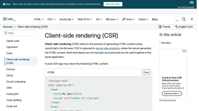Click the Ad badge in the top banner
The height and width of the screenshot is (111, 199).
pos(192,2)
